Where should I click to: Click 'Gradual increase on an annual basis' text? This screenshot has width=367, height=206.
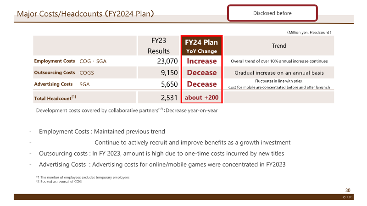(x=279, y=73)
